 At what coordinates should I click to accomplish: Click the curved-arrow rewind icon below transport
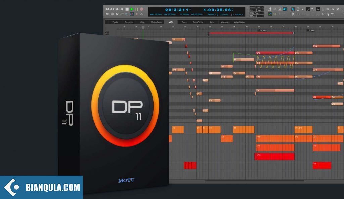coord(107,14)
